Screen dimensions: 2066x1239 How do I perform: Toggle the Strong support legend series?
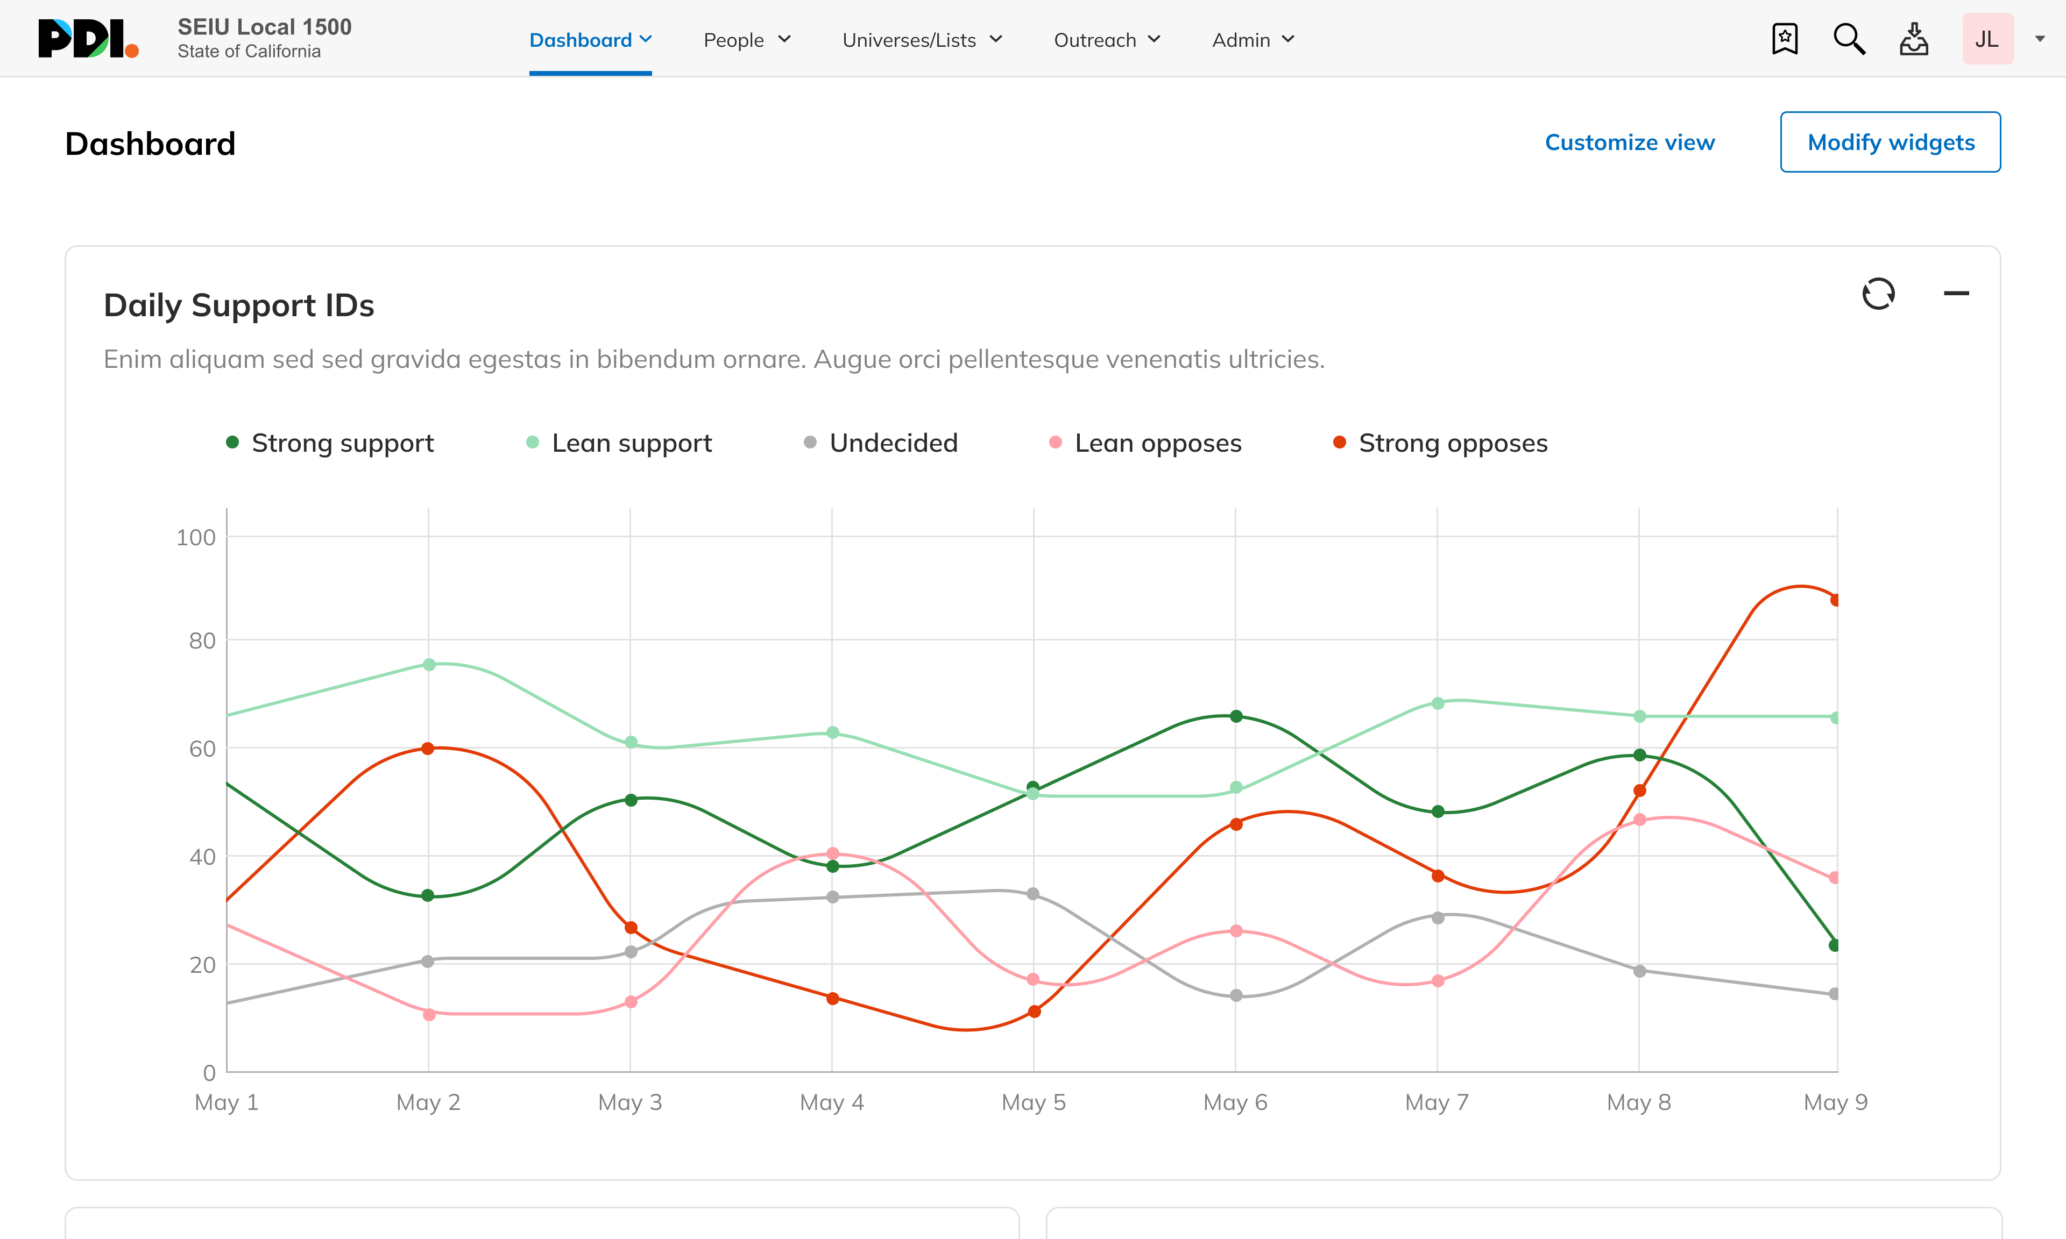click(330, 443)
